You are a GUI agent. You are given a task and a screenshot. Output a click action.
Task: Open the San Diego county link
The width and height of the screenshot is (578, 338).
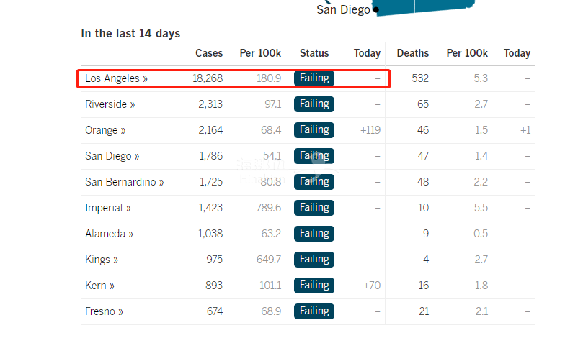[x=112, y=156]
